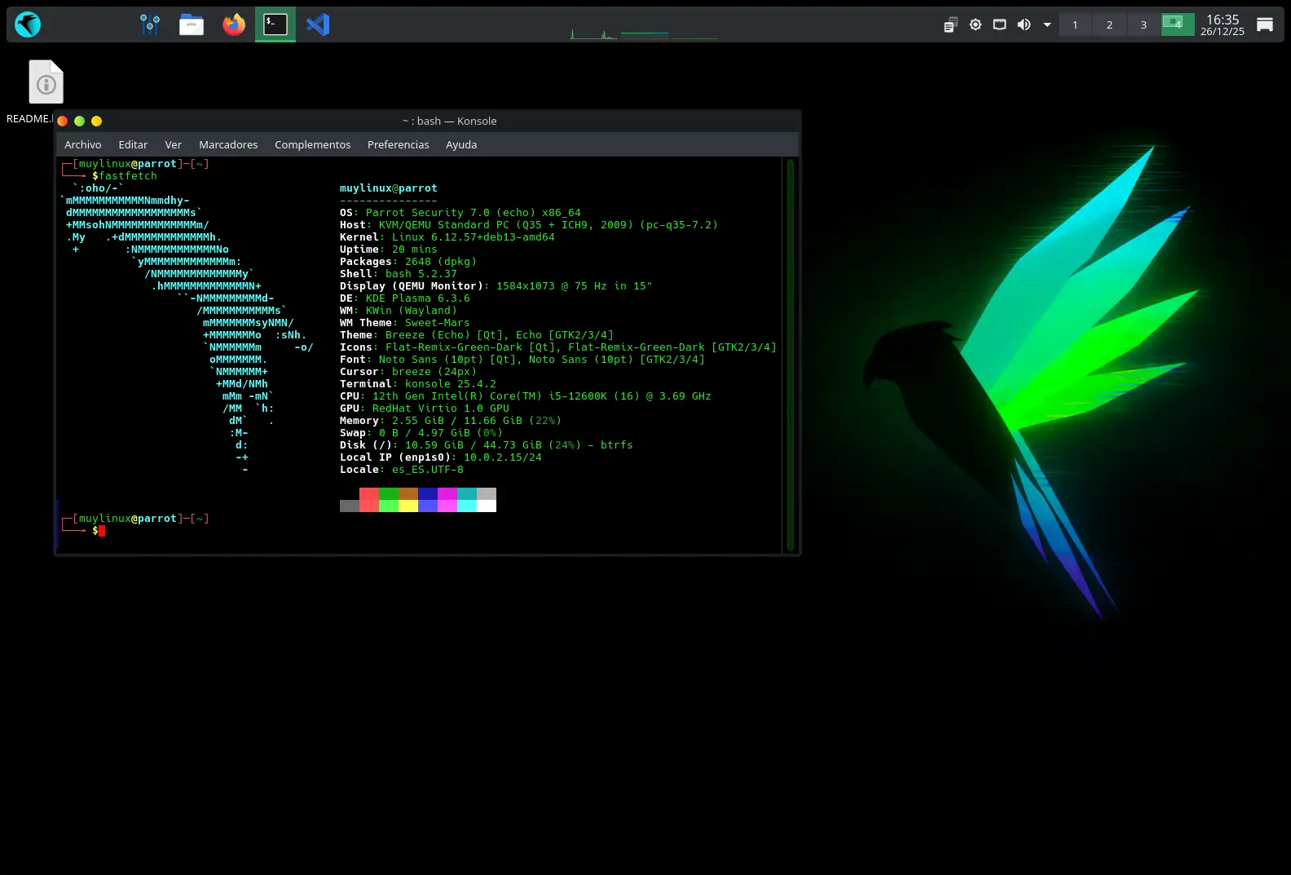The height and width of the screenshot is (875, 1291).
Task: Expand the Complementos menu
Action: 312,144
